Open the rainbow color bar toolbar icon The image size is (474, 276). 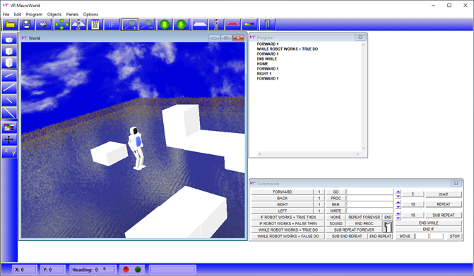[249, 25]
